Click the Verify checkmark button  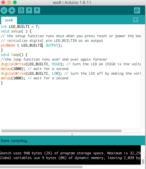[x=4, y=11]
